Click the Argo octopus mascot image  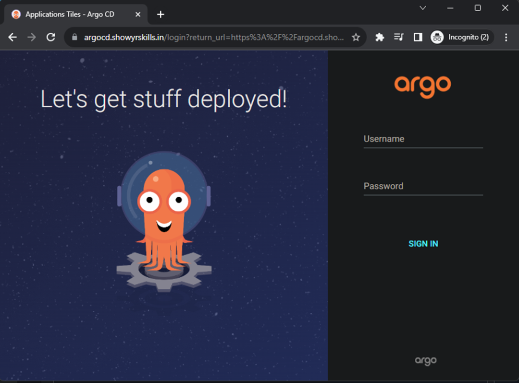[x=164, y=222]
